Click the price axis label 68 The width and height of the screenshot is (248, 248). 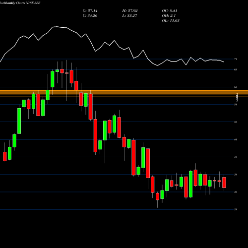(236, 69)
